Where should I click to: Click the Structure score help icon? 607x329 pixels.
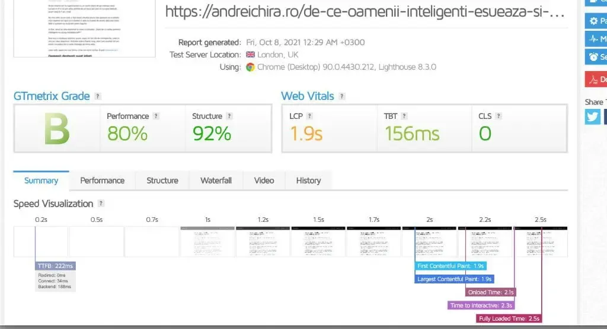229,116
